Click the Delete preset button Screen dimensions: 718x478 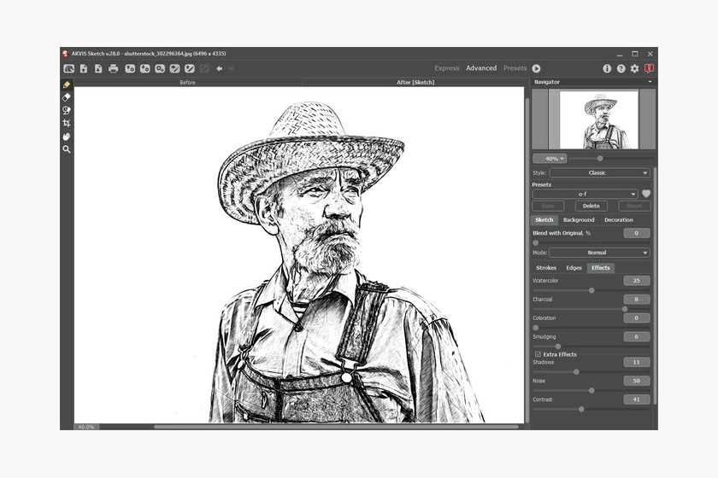click(x=591, y=207)
